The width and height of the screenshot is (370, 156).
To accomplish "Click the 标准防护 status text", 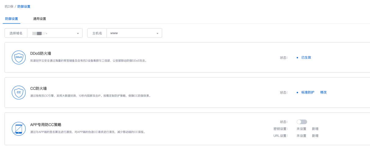I will [x=307, y=92].
